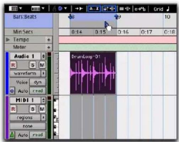Click the purple MIDI 1 color strip
The image size is (179, 142).
(x=7, y=117)
